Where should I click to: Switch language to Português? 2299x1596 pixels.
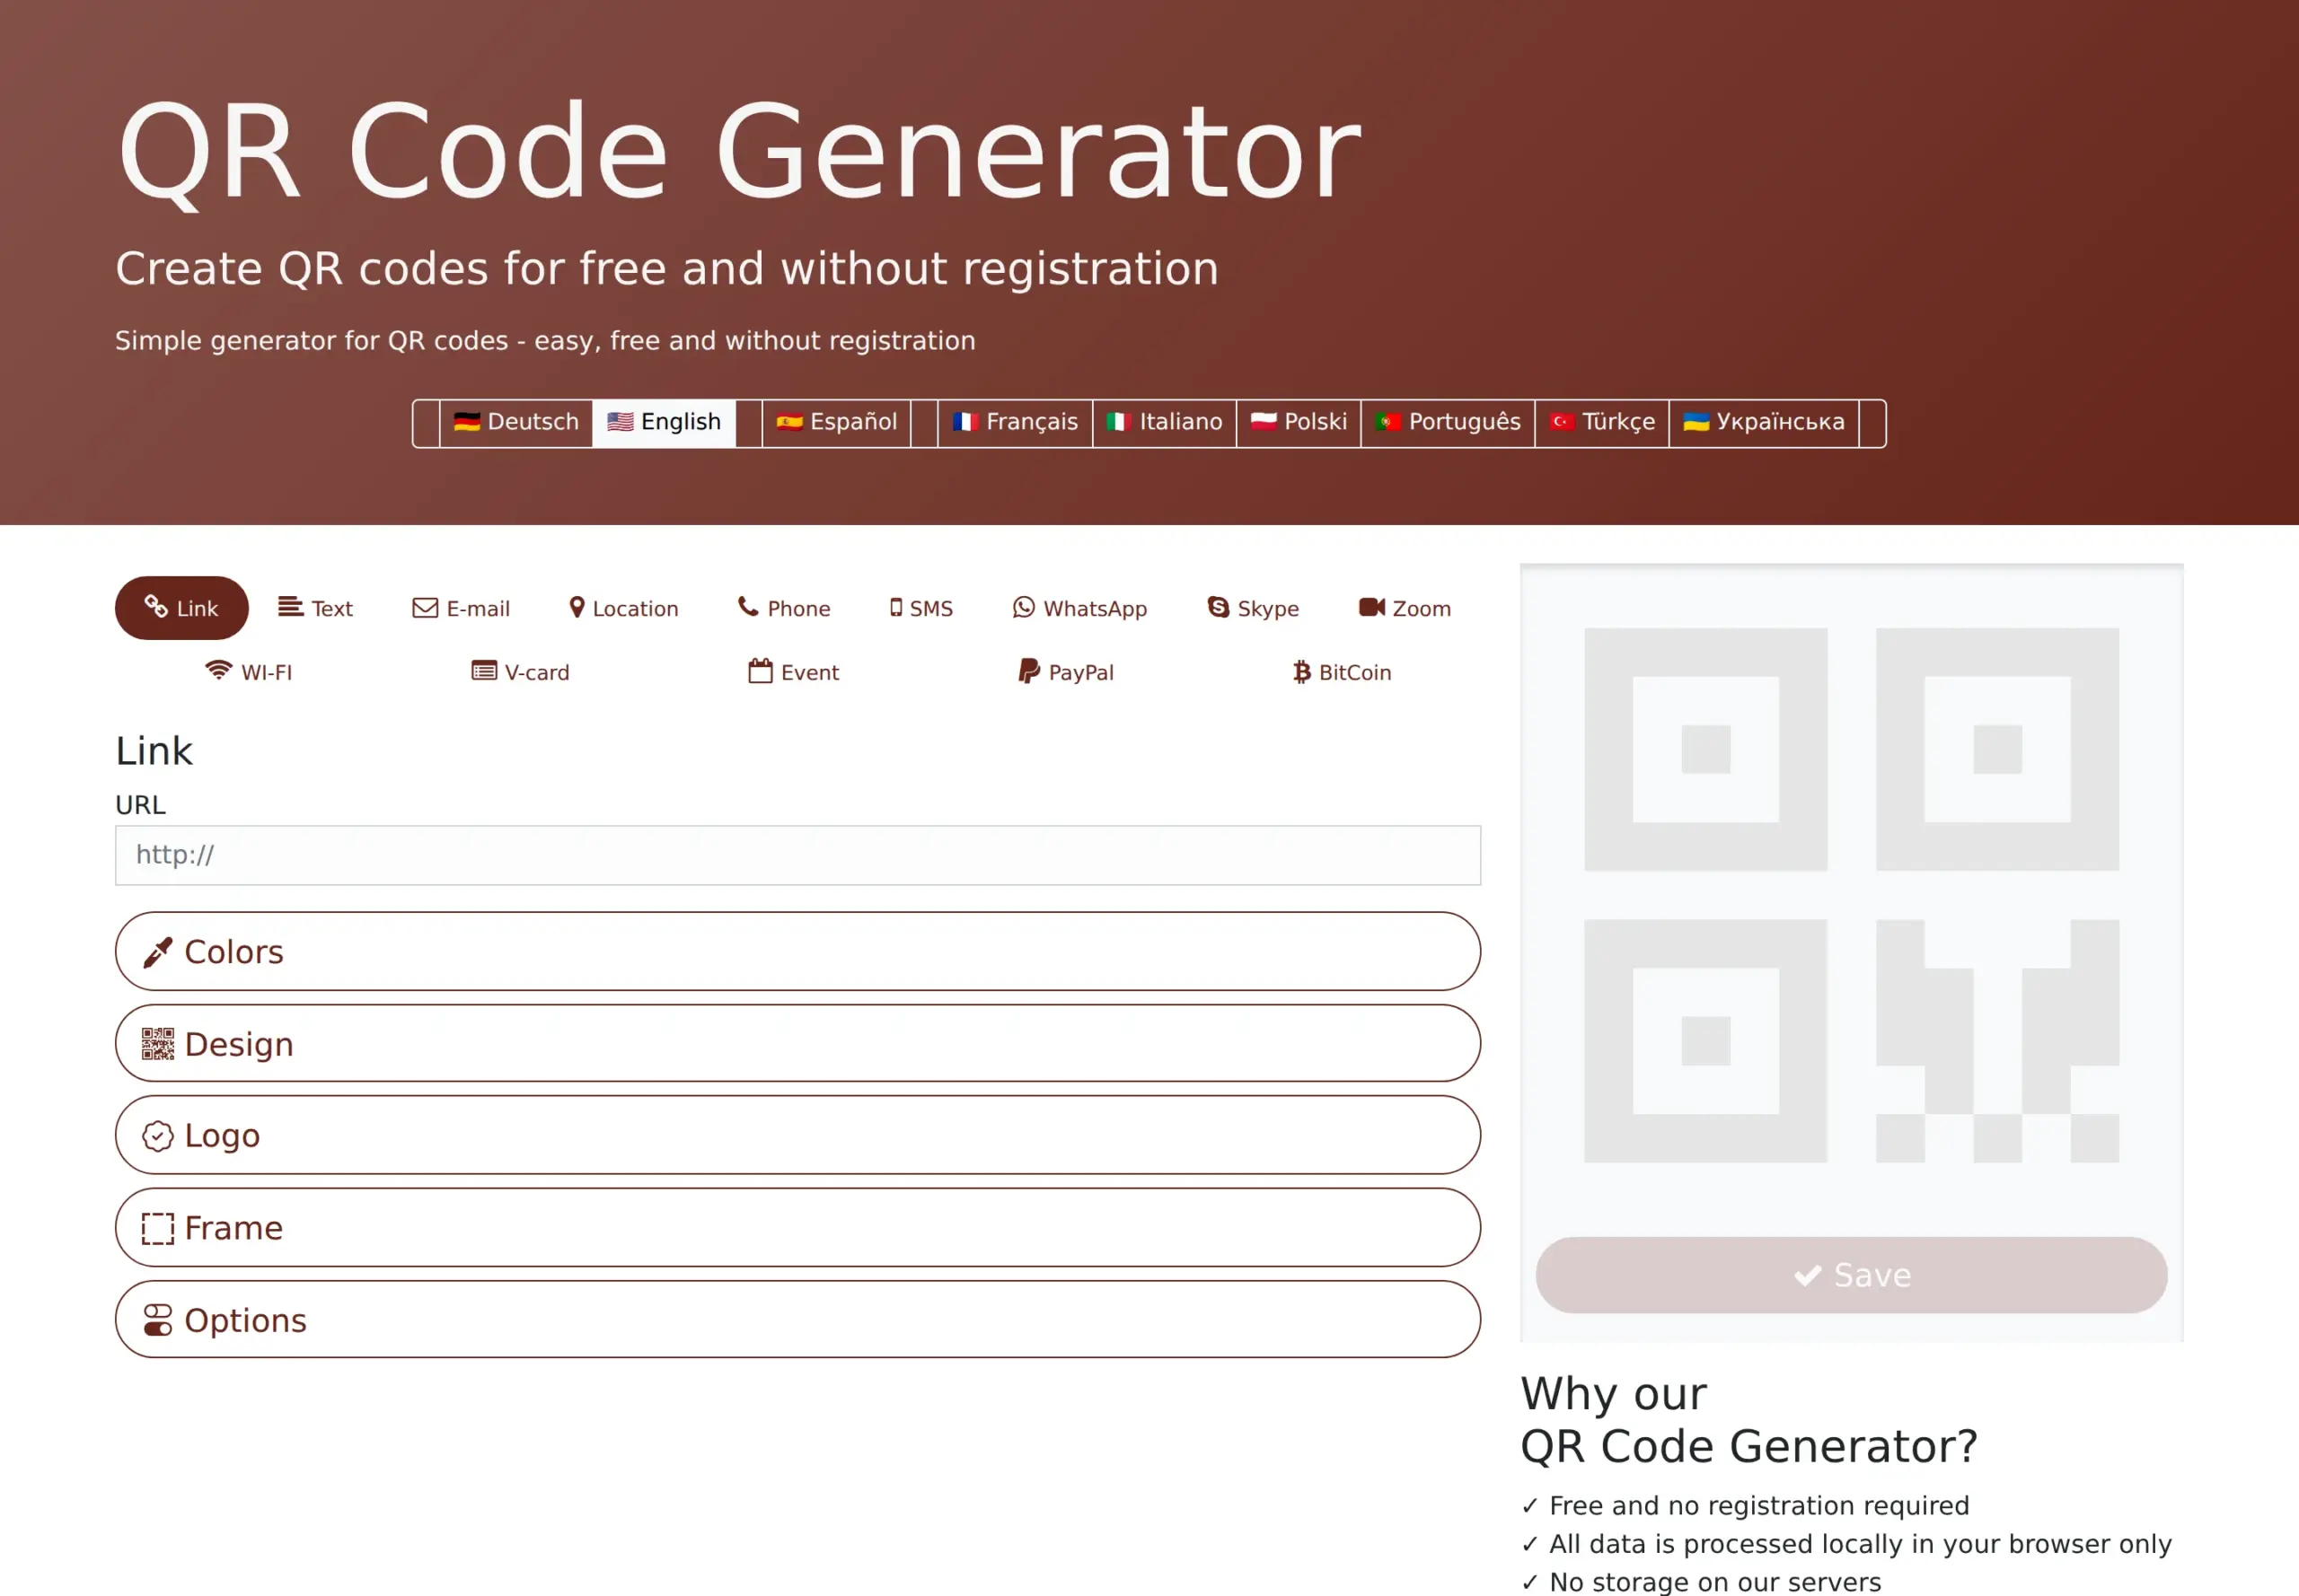tap(1448, 422)
